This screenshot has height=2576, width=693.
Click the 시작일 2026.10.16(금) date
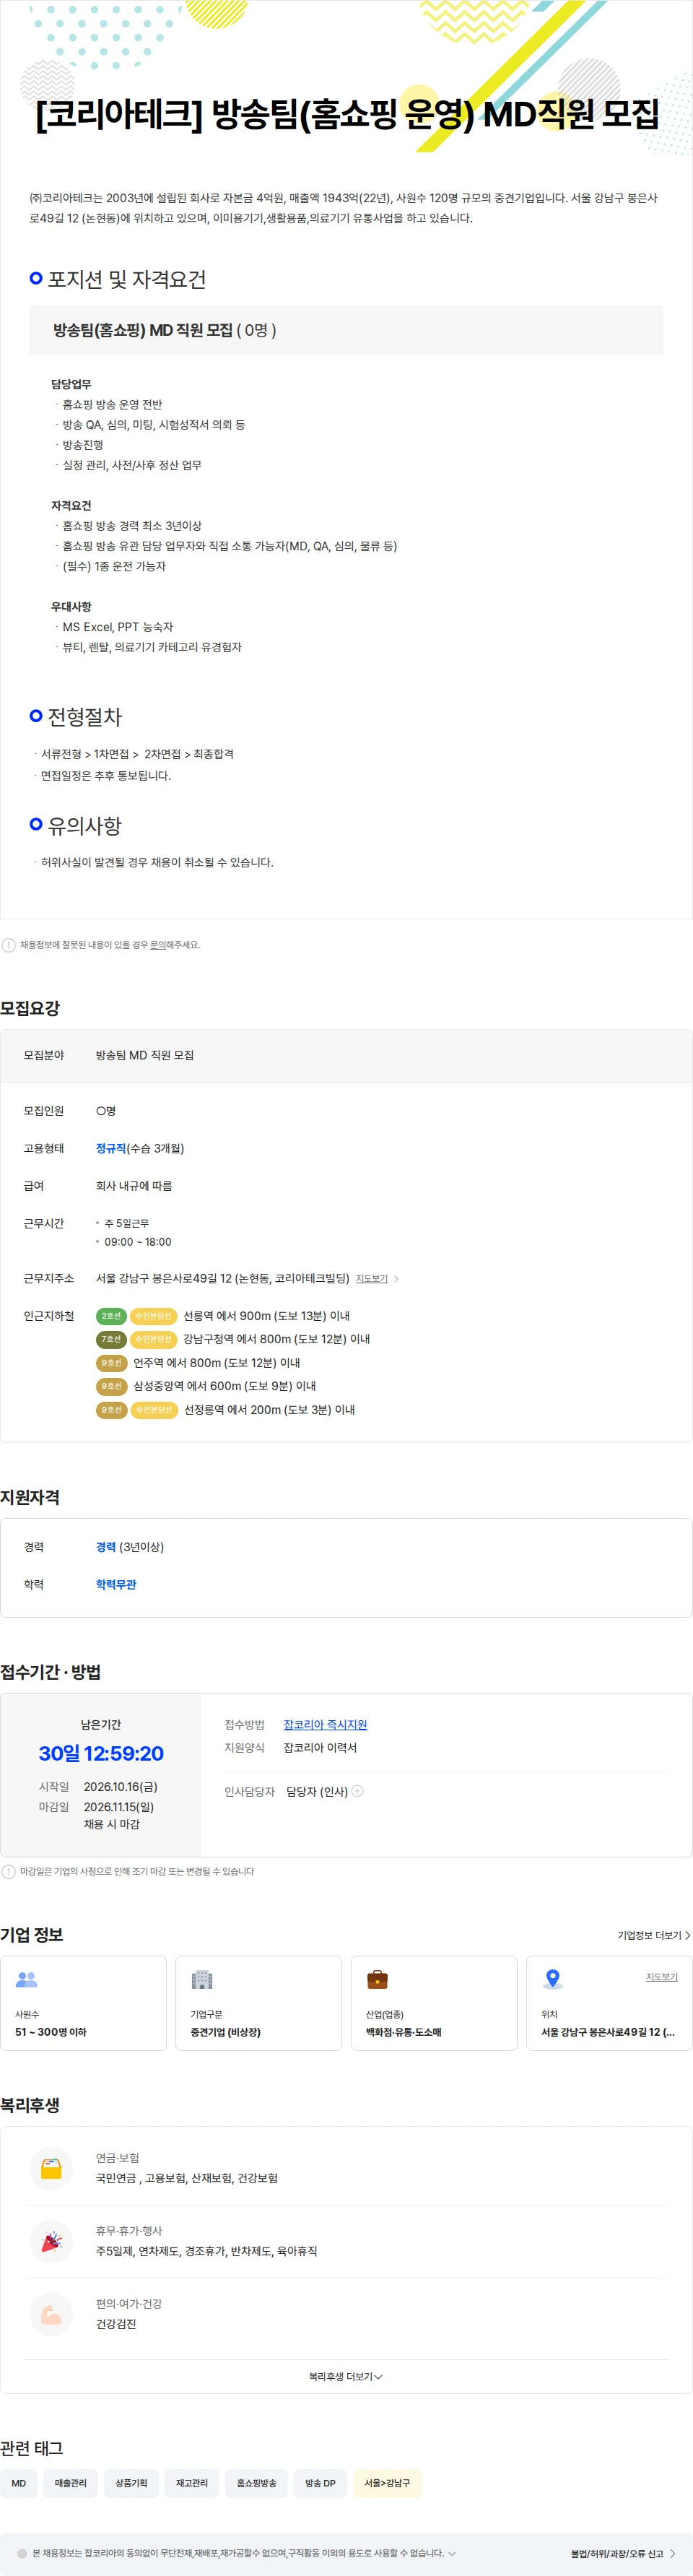[121, 1787]
